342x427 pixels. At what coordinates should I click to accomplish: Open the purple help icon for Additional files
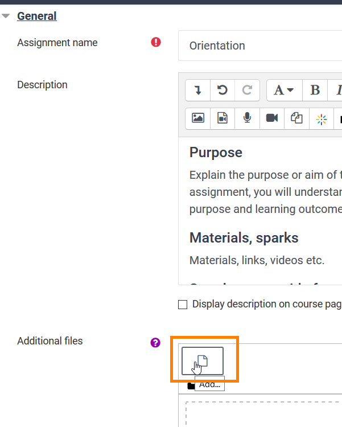point(155,343)
